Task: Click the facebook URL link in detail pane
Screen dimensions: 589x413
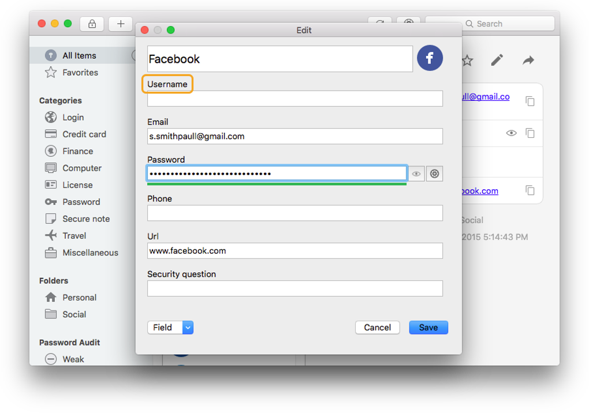Action: (x=480, y=191)
